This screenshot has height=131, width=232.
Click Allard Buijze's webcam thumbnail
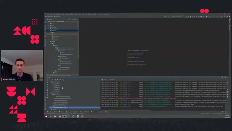point(22,65)
